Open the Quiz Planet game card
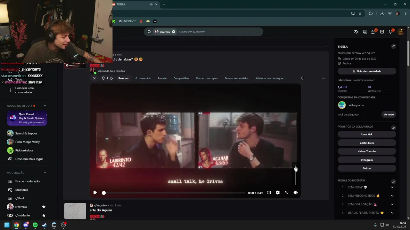The image size is (410, 230). (27, 118)
